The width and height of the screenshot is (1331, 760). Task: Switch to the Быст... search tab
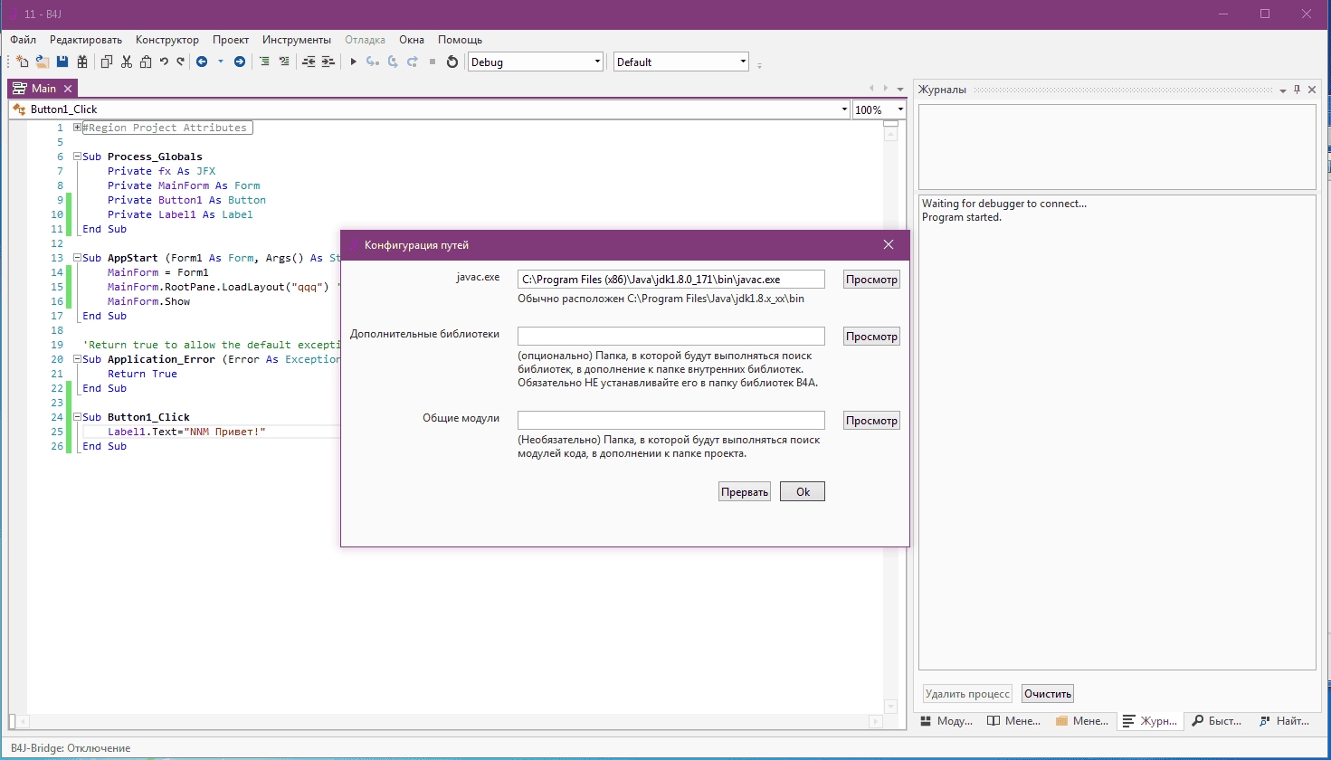(x=1217, y=721)
